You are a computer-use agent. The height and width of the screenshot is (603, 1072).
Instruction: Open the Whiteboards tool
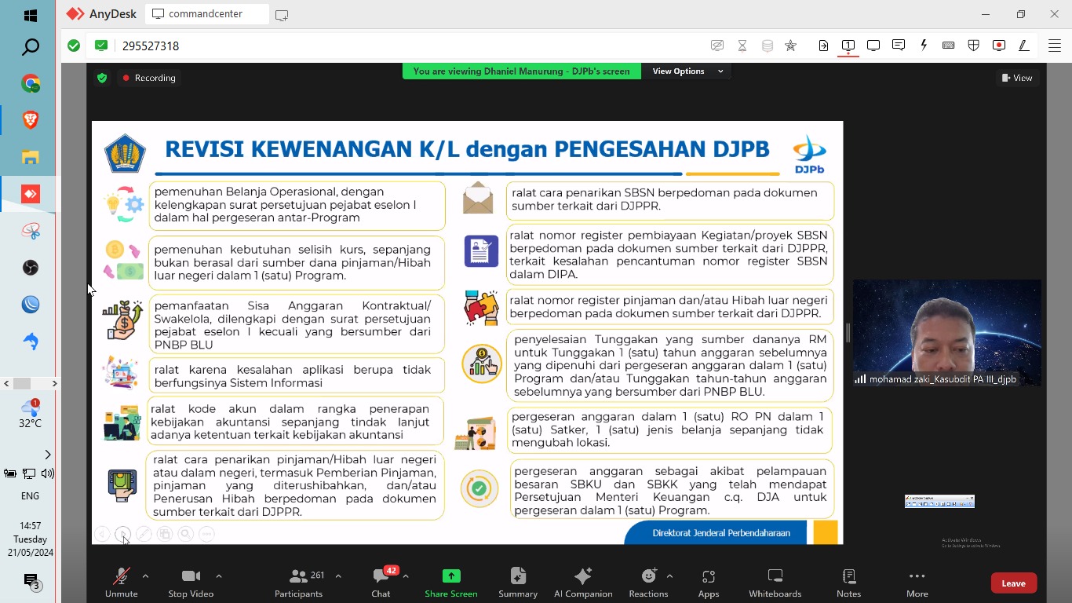pos(775,582)
